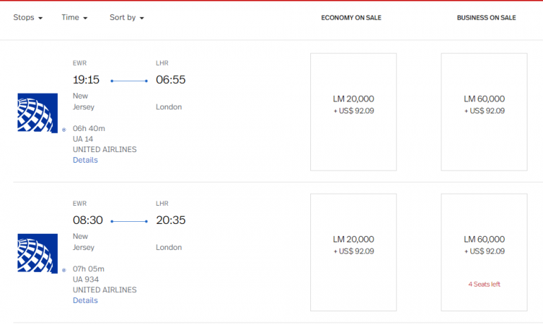The width and height of the screenshot is (543, 324).
Task: Click the United Airlines logo for flight UA 14
Action: click(37, 113)
